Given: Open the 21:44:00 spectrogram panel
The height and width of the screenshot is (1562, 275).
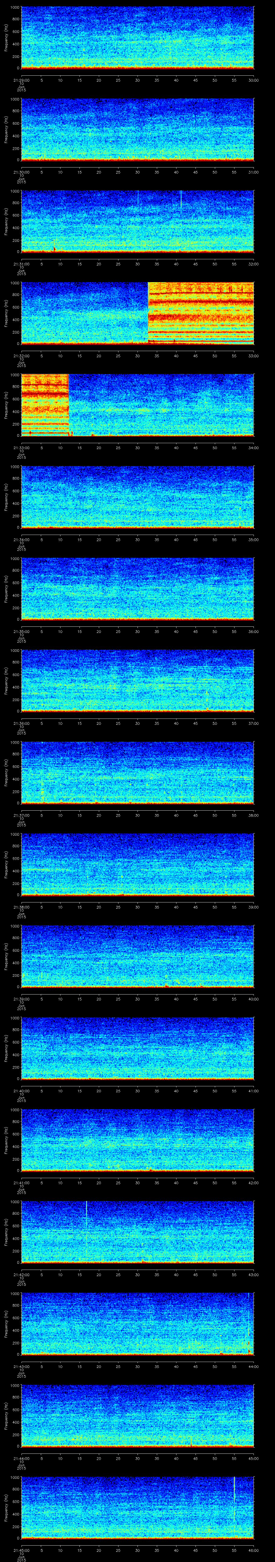Looking at the screenshot, I should [x=137, y=1415].
